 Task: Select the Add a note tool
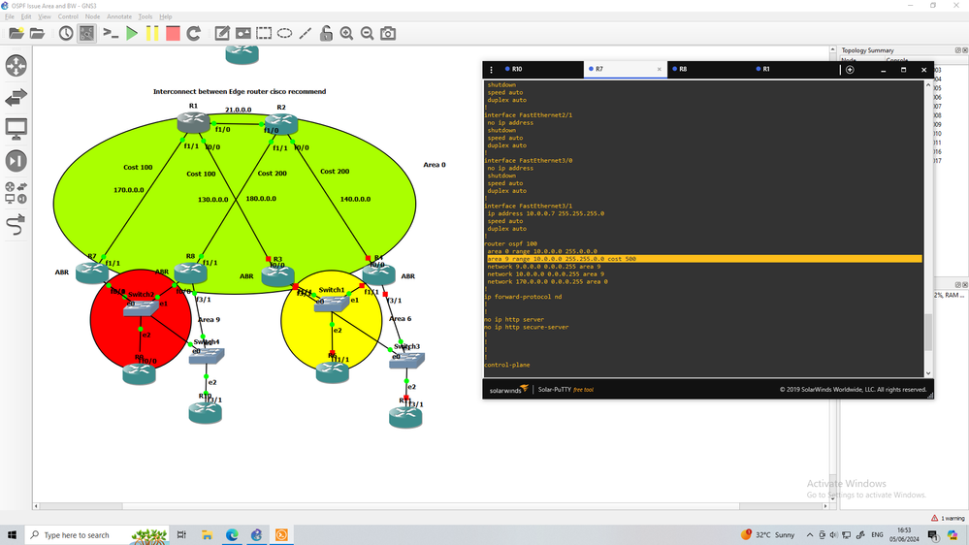pos(222,33)
